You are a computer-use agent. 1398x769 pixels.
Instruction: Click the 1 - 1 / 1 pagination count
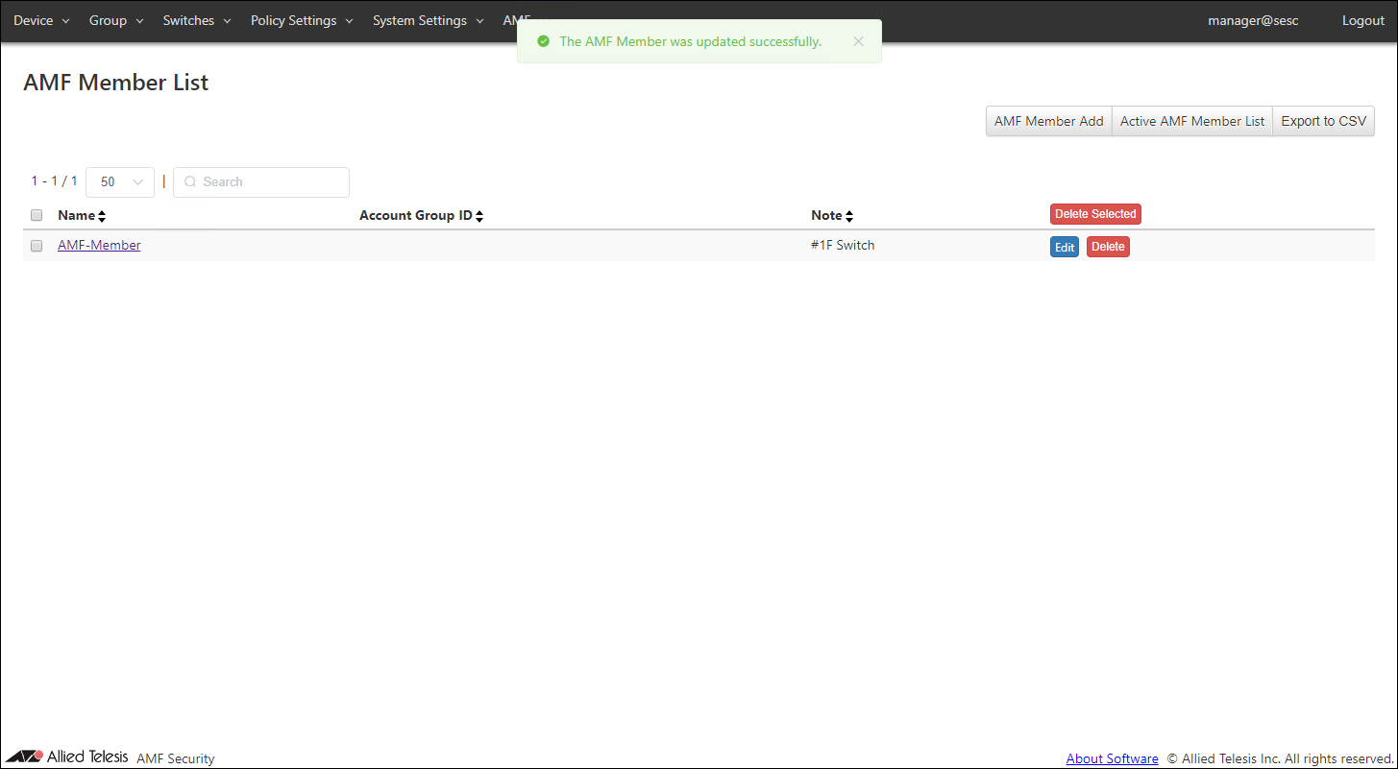54,180
